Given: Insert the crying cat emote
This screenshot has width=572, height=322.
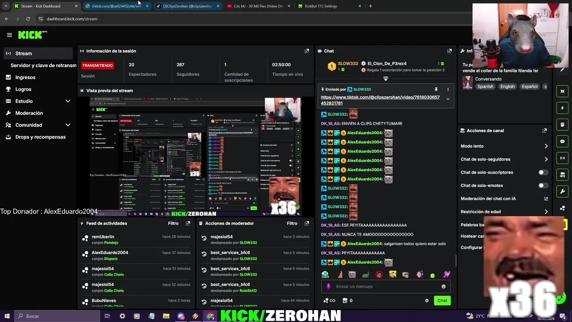Looking at the screenshot, I should [352, 275].
